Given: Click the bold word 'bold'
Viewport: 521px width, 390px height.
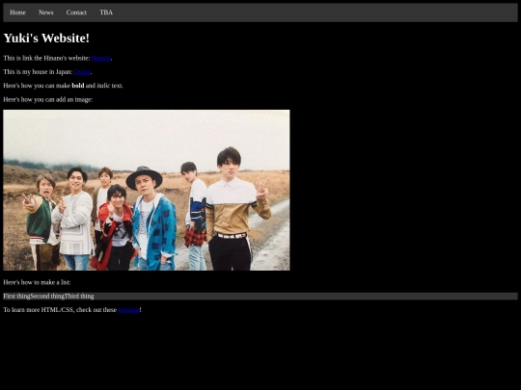Looking at the screenshot, I should 78,86.
